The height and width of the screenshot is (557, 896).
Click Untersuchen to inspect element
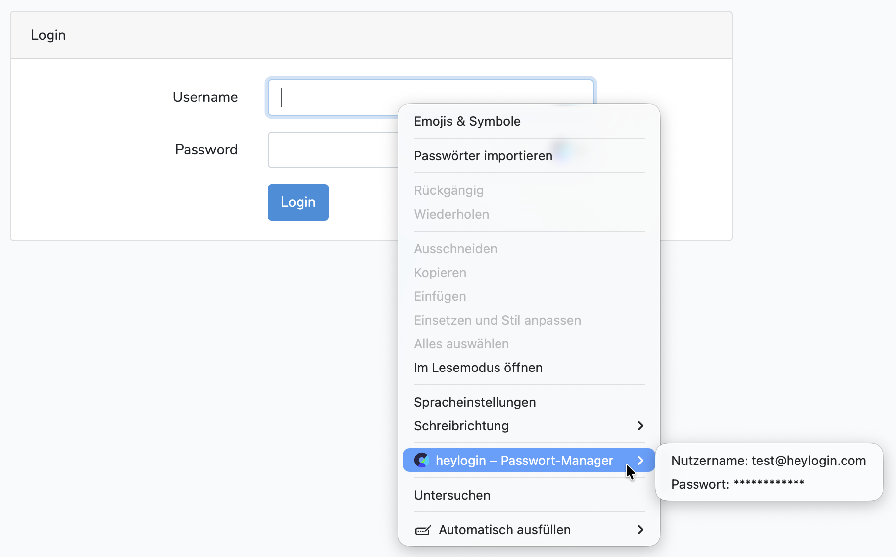coord(452,495)
